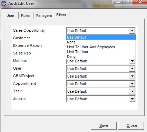Viewport: 147px width, 132px height.
Task: Click the Close button
Action: point(131,125)
